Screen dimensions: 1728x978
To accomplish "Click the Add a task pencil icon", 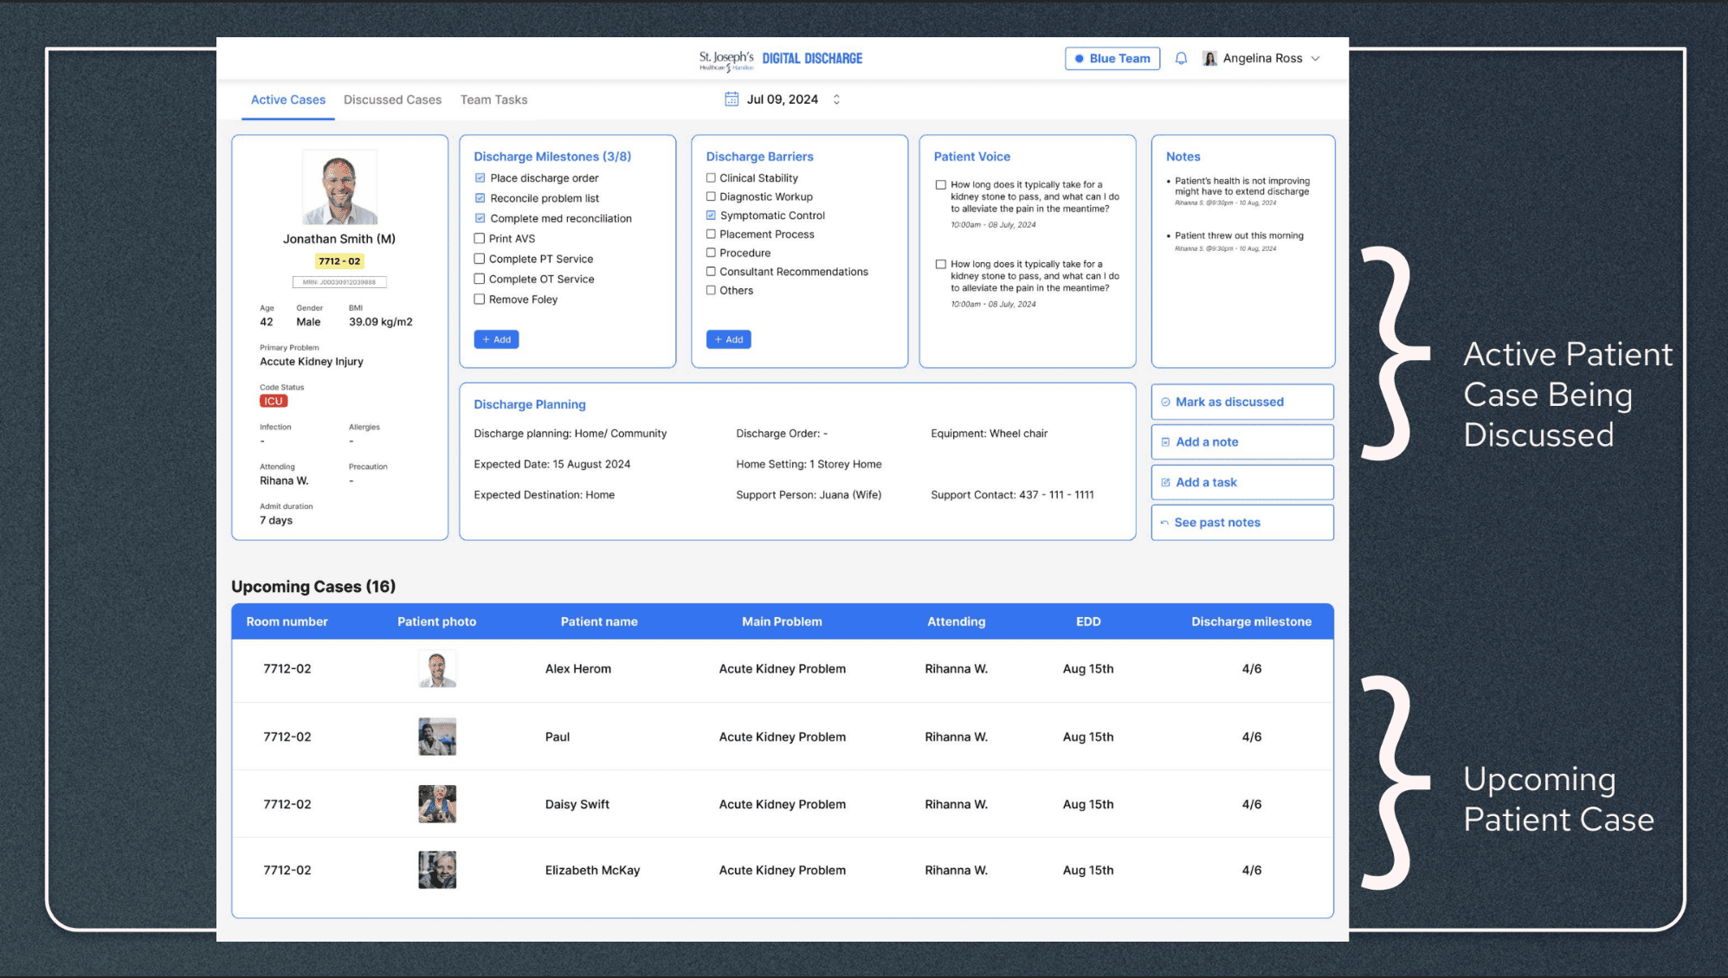I will point(1165,482).
